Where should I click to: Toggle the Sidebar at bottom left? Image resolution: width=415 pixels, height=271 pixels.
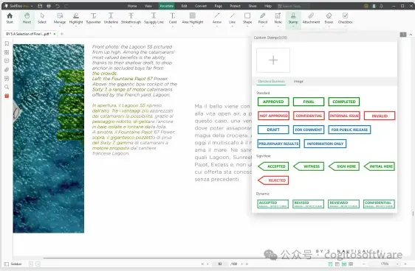[13, 264]
